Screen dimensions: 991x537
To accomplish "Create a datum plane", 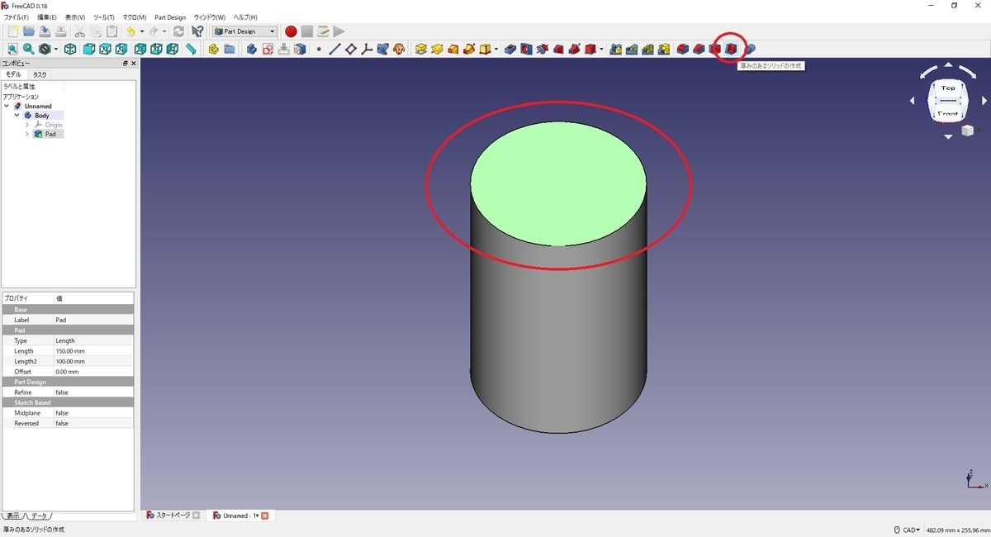I will click(351, 50).
